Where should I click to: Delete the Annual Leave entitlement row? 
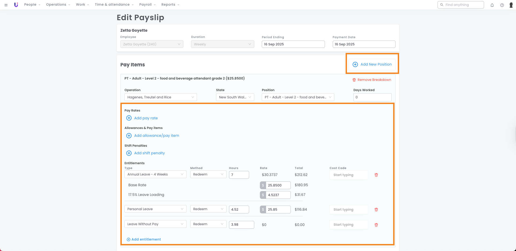(376, 175)
